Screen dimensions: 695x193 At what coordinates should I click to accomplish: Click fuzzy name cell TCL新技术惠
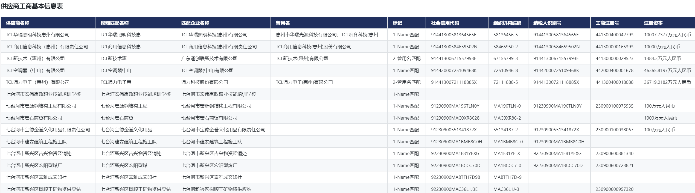114,58
